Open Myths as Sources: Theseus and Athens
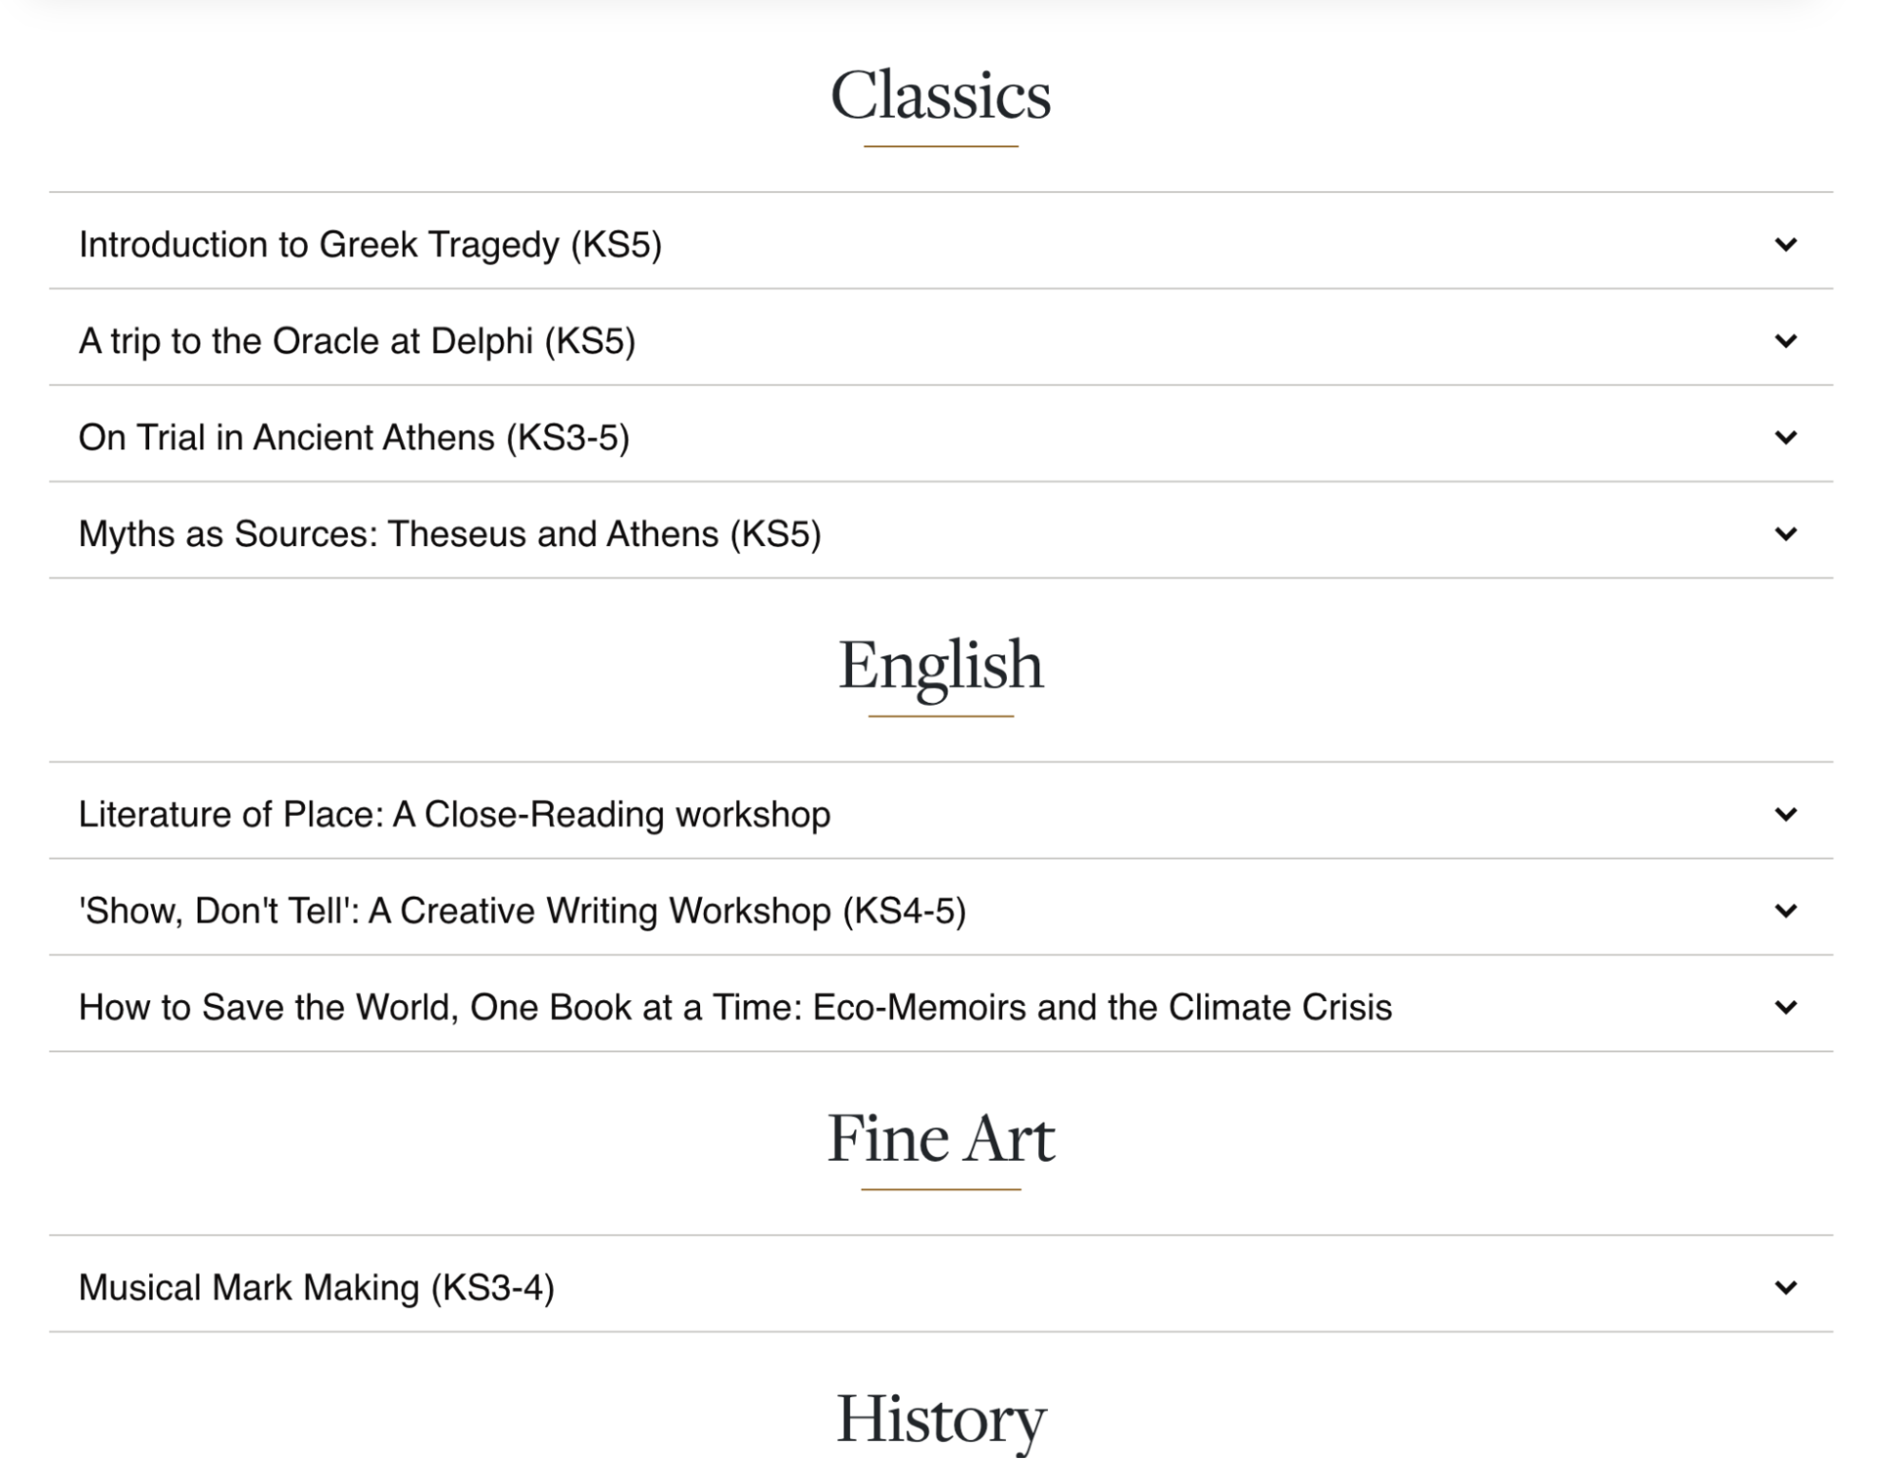This screenshot has width=1899, height=1459. [x=449, y=534]
